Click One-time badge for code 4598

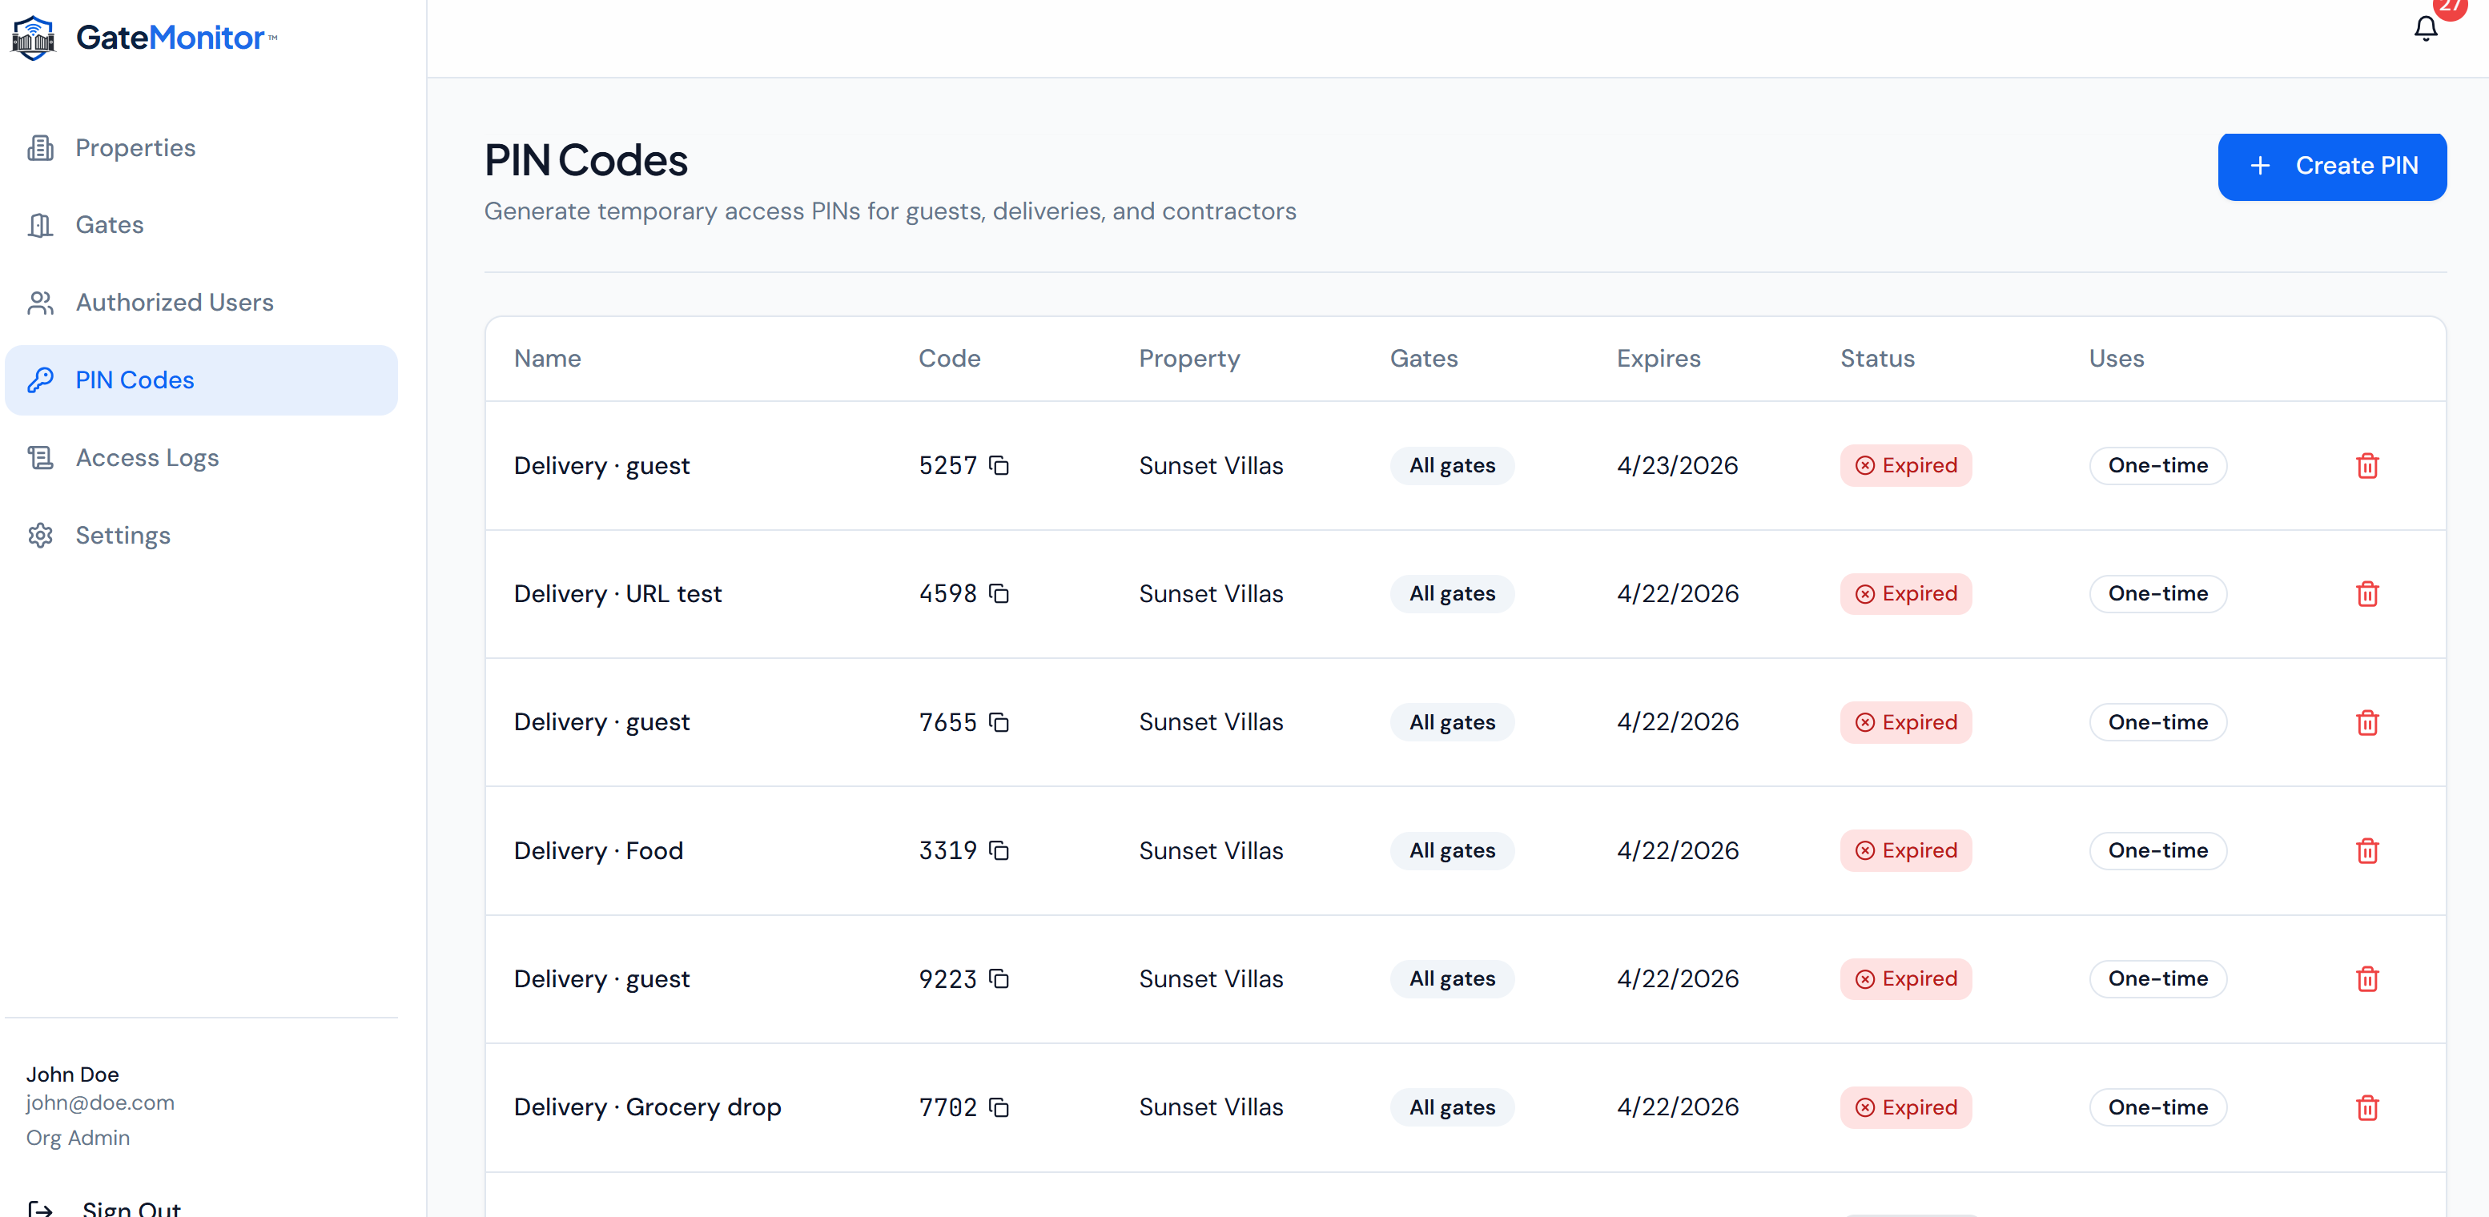pyautogui.click(x=2157, y=594)
